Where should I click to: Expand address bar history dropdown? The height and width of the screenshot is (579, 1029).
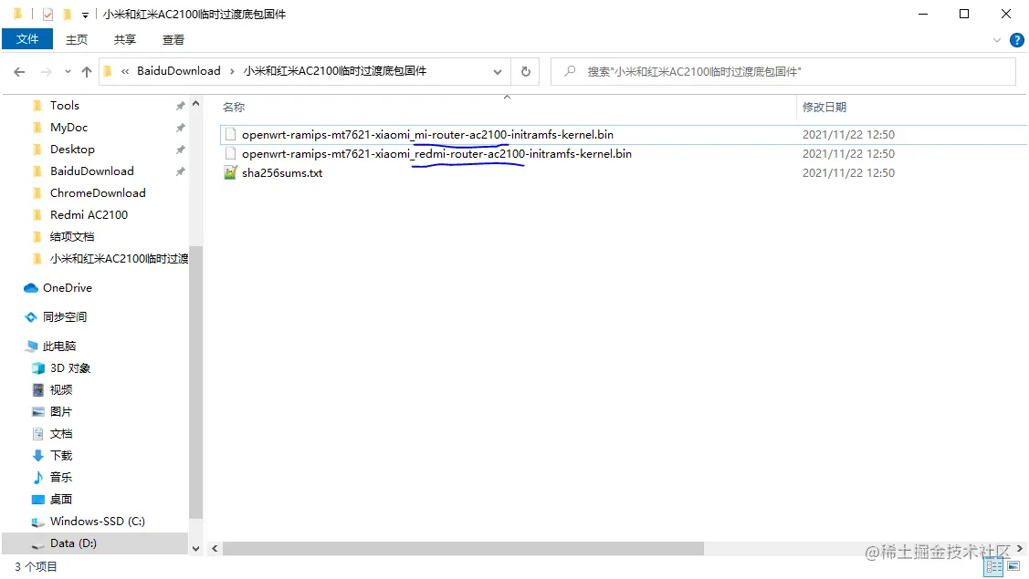498,71
